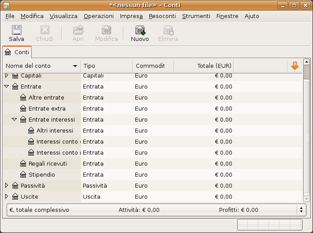The image size is (313, 233).
Task: Click the Elimina account toolbar icon
Action: [x=168, y=30]
